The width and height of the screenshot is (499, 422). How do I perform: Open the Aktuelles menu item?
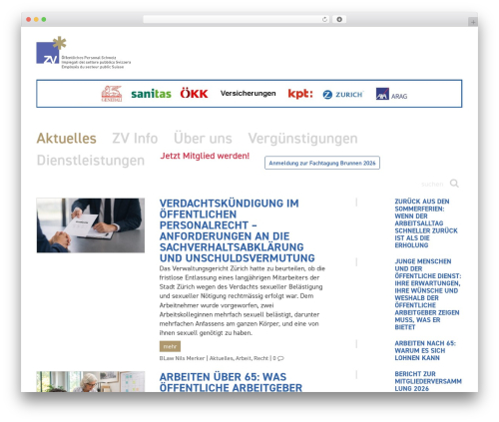tap(67, 139)
